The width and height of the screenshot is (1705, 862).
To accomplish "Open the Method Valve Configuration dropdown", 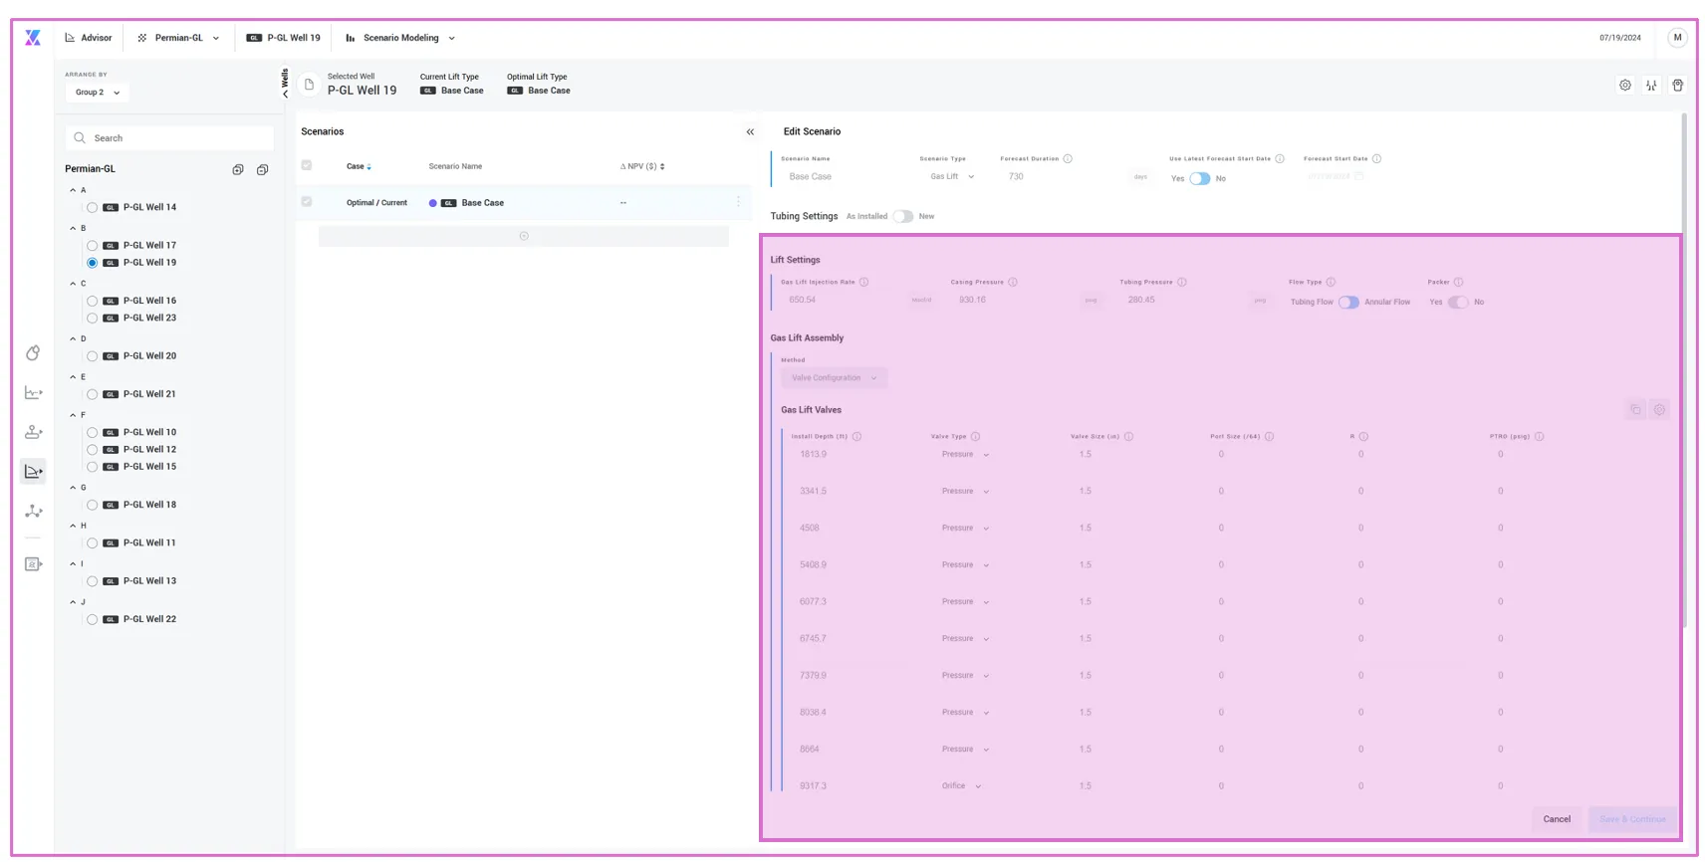I will [834, 378].
